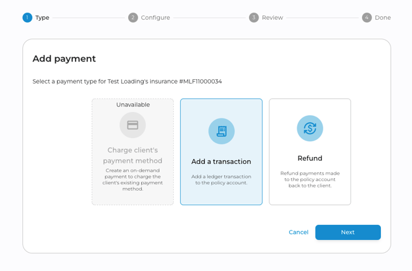Select the step 3 Review circle
The height and width of the screenshot is (271, 412).
[x=254, y=18]
